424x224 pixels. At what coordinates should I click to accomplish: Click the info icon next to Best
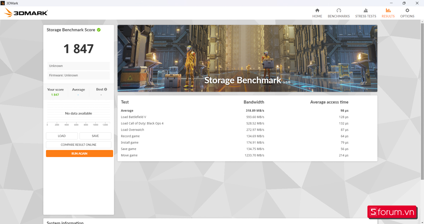tap(105, 89)
